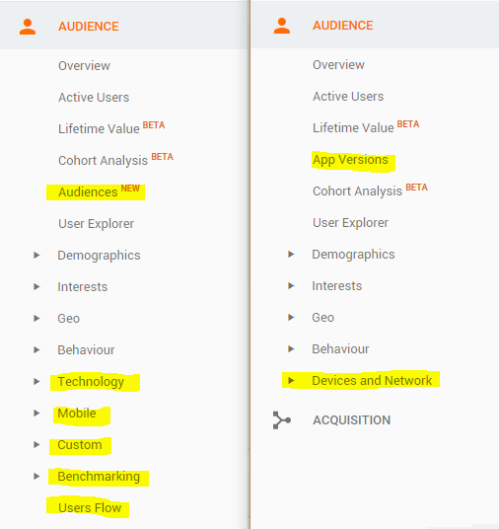Select Active Users in right panel
Screen dimensions: 499x529
(x=348, y=97)
